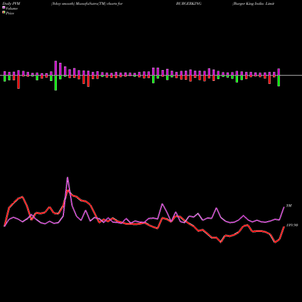Click the Price legend color swatch

[4, 13]
